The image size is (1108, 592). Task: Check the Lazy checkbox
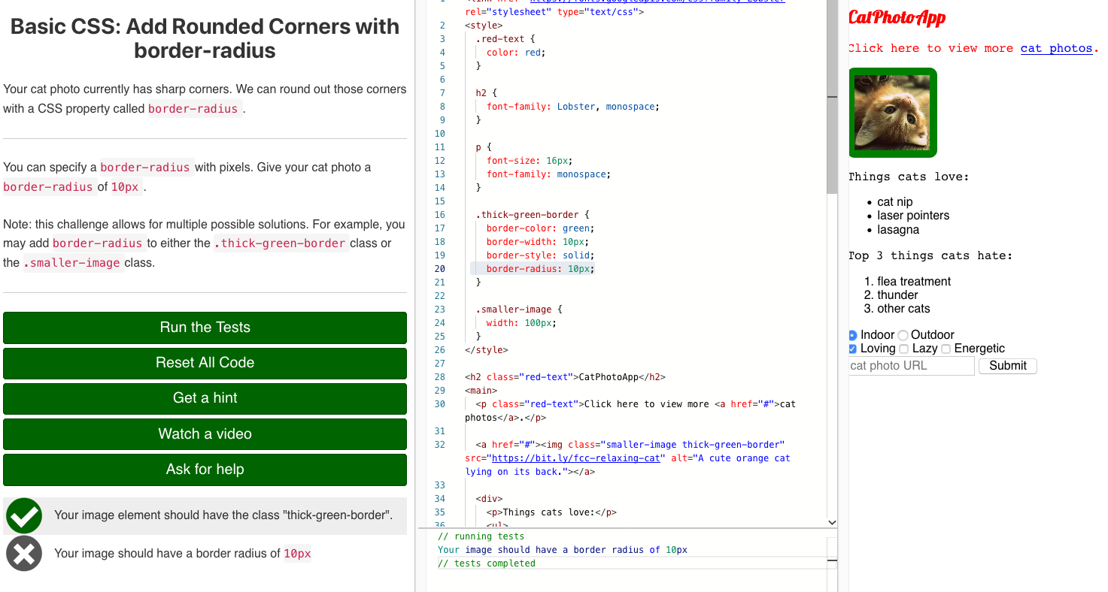(x=903, y=349)
